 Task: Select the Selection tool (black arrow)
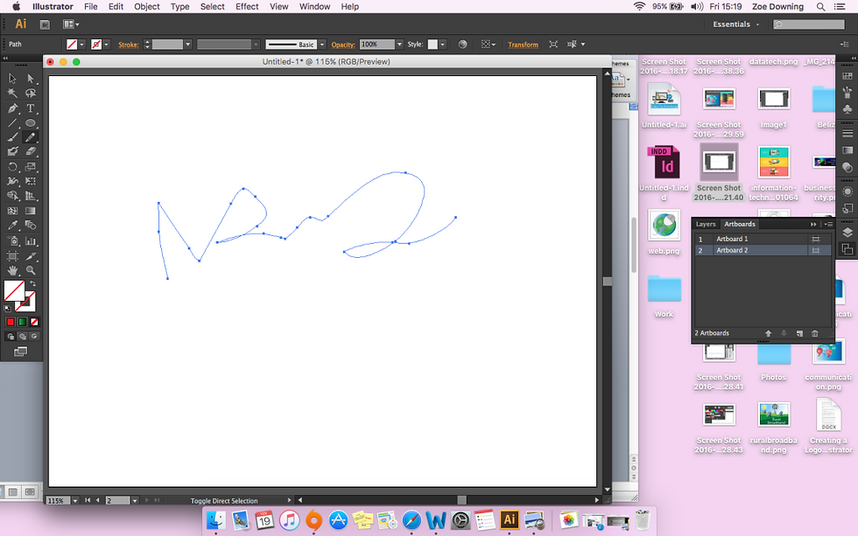(x=12, y=79)
